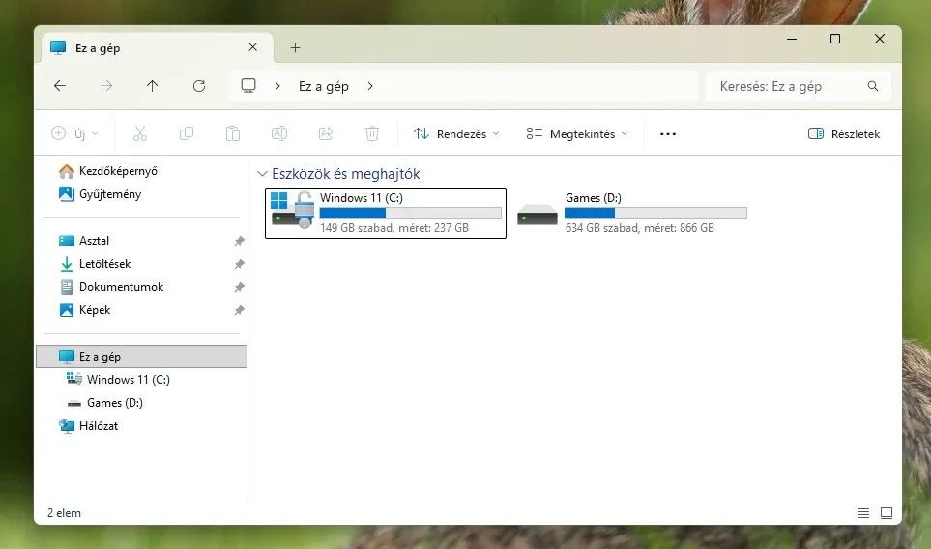This screenshot has width=931, height=549.
Task: Switch to details list view in status bar
Action: [x=862, y=513]
